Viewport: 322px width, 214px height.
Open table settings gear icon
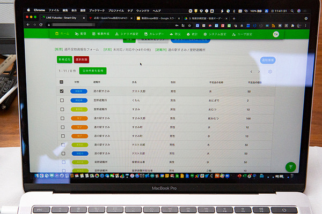270,72
